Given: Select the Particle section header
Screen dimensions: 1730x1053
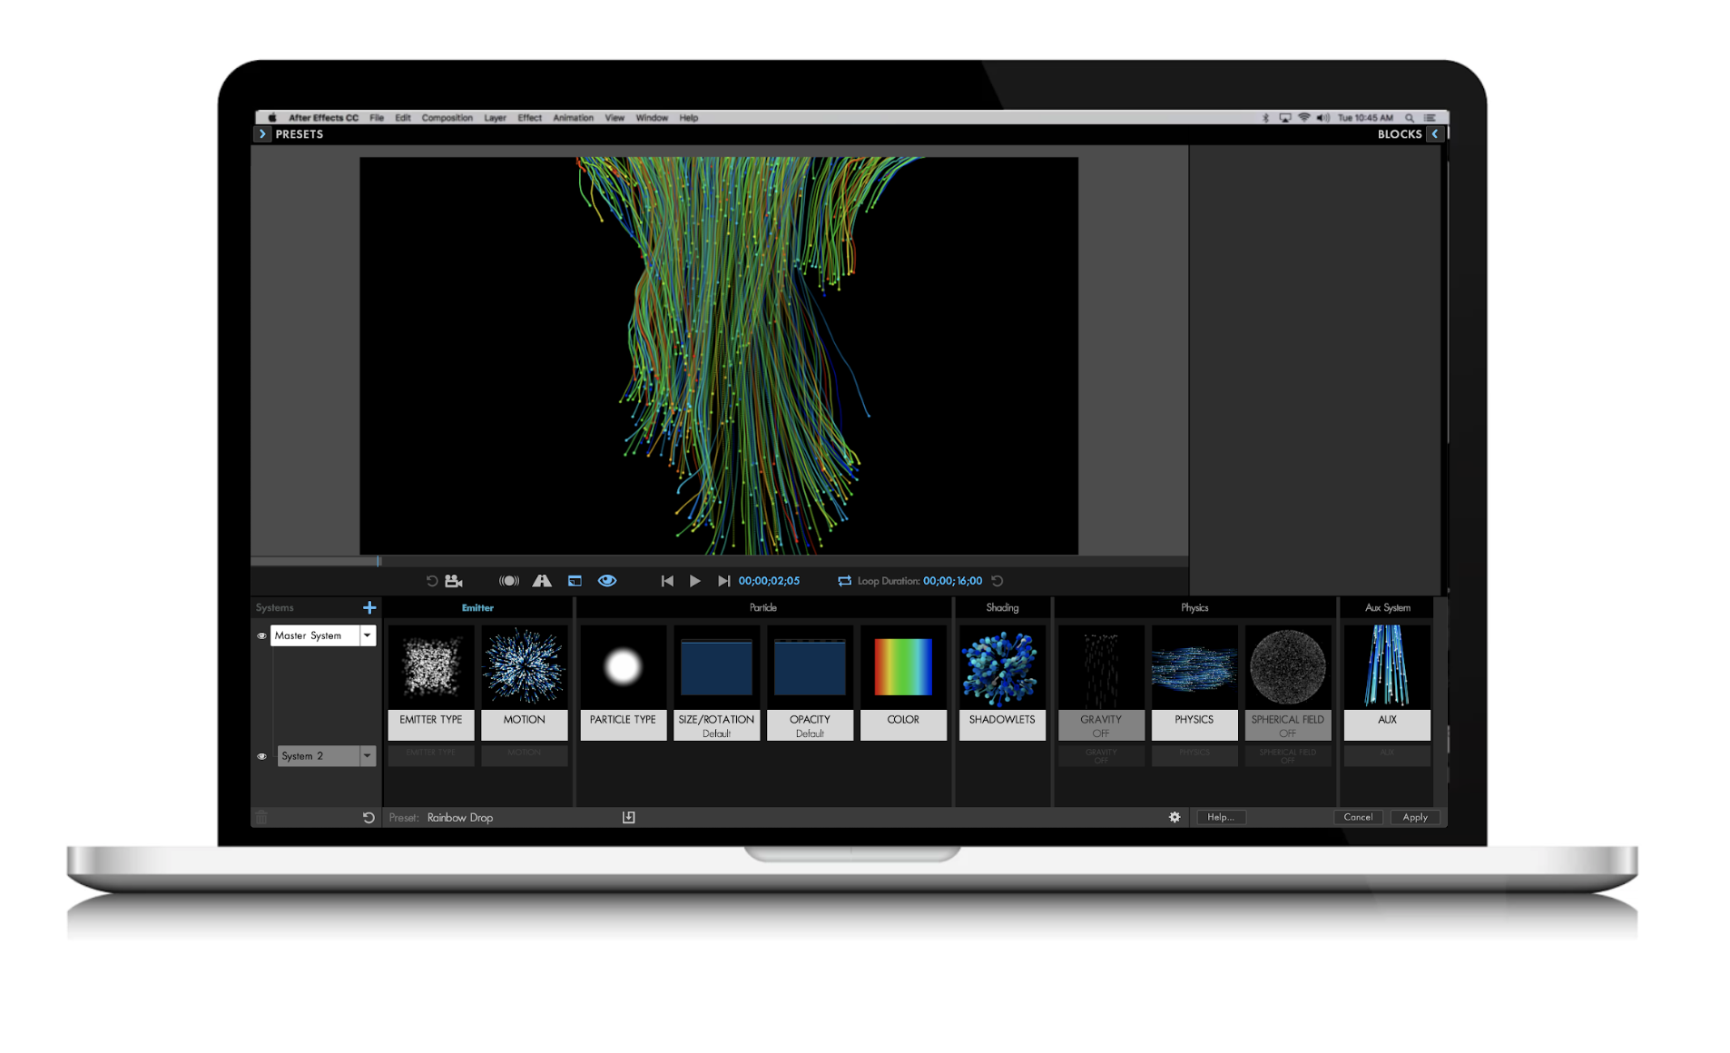Looking at the screenshot, I should tap(763, 608).
